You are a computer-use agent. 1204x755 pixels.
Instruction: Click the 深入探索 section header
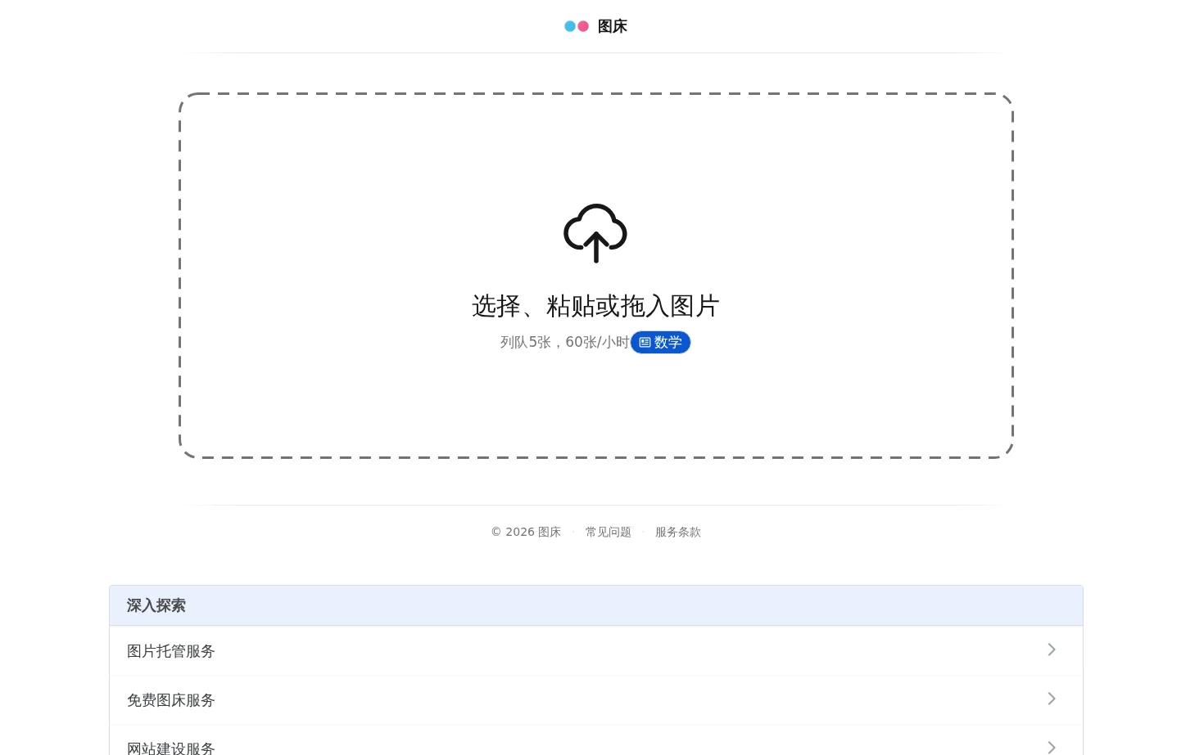(x=596, y=605)
